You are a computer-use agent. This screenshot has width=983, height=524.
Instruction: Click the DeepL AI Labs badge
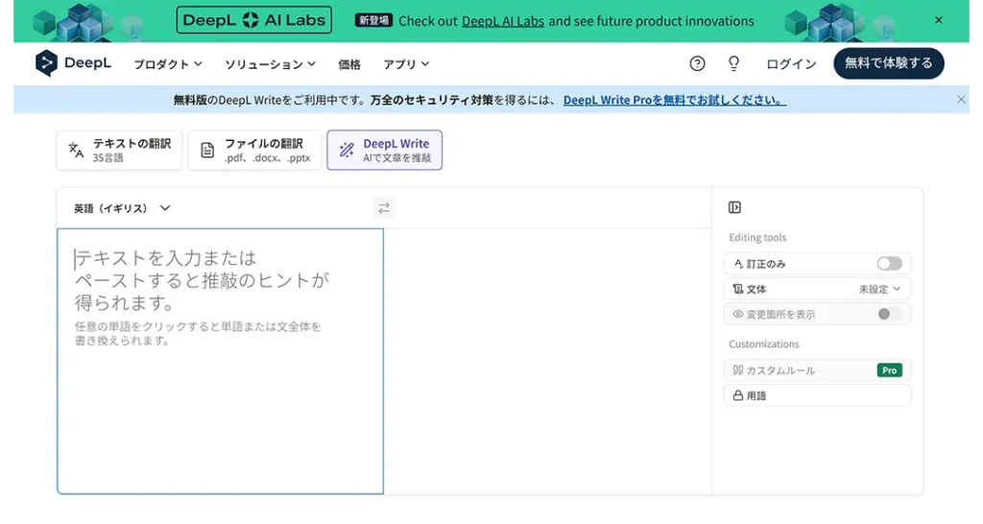click(253, 20)
